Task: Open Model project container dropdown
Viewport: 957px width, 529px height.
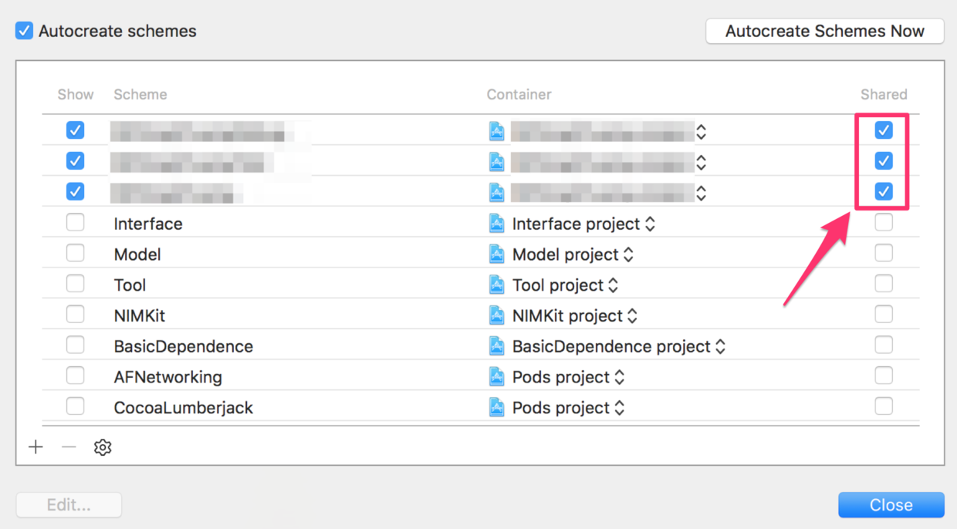Action: click(x=628, y=254)
